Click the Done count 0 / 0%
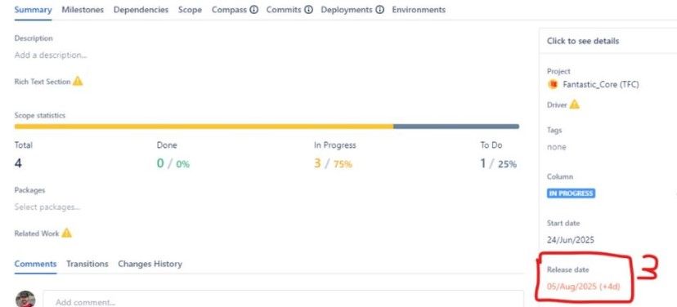Image resolution: width=677 pixels, height=307 pixels. click(x=173, y=163)
